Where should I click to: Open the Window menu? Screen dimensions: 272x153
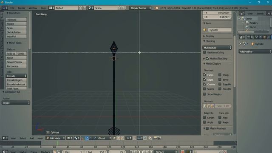click(x=33, y=8)
